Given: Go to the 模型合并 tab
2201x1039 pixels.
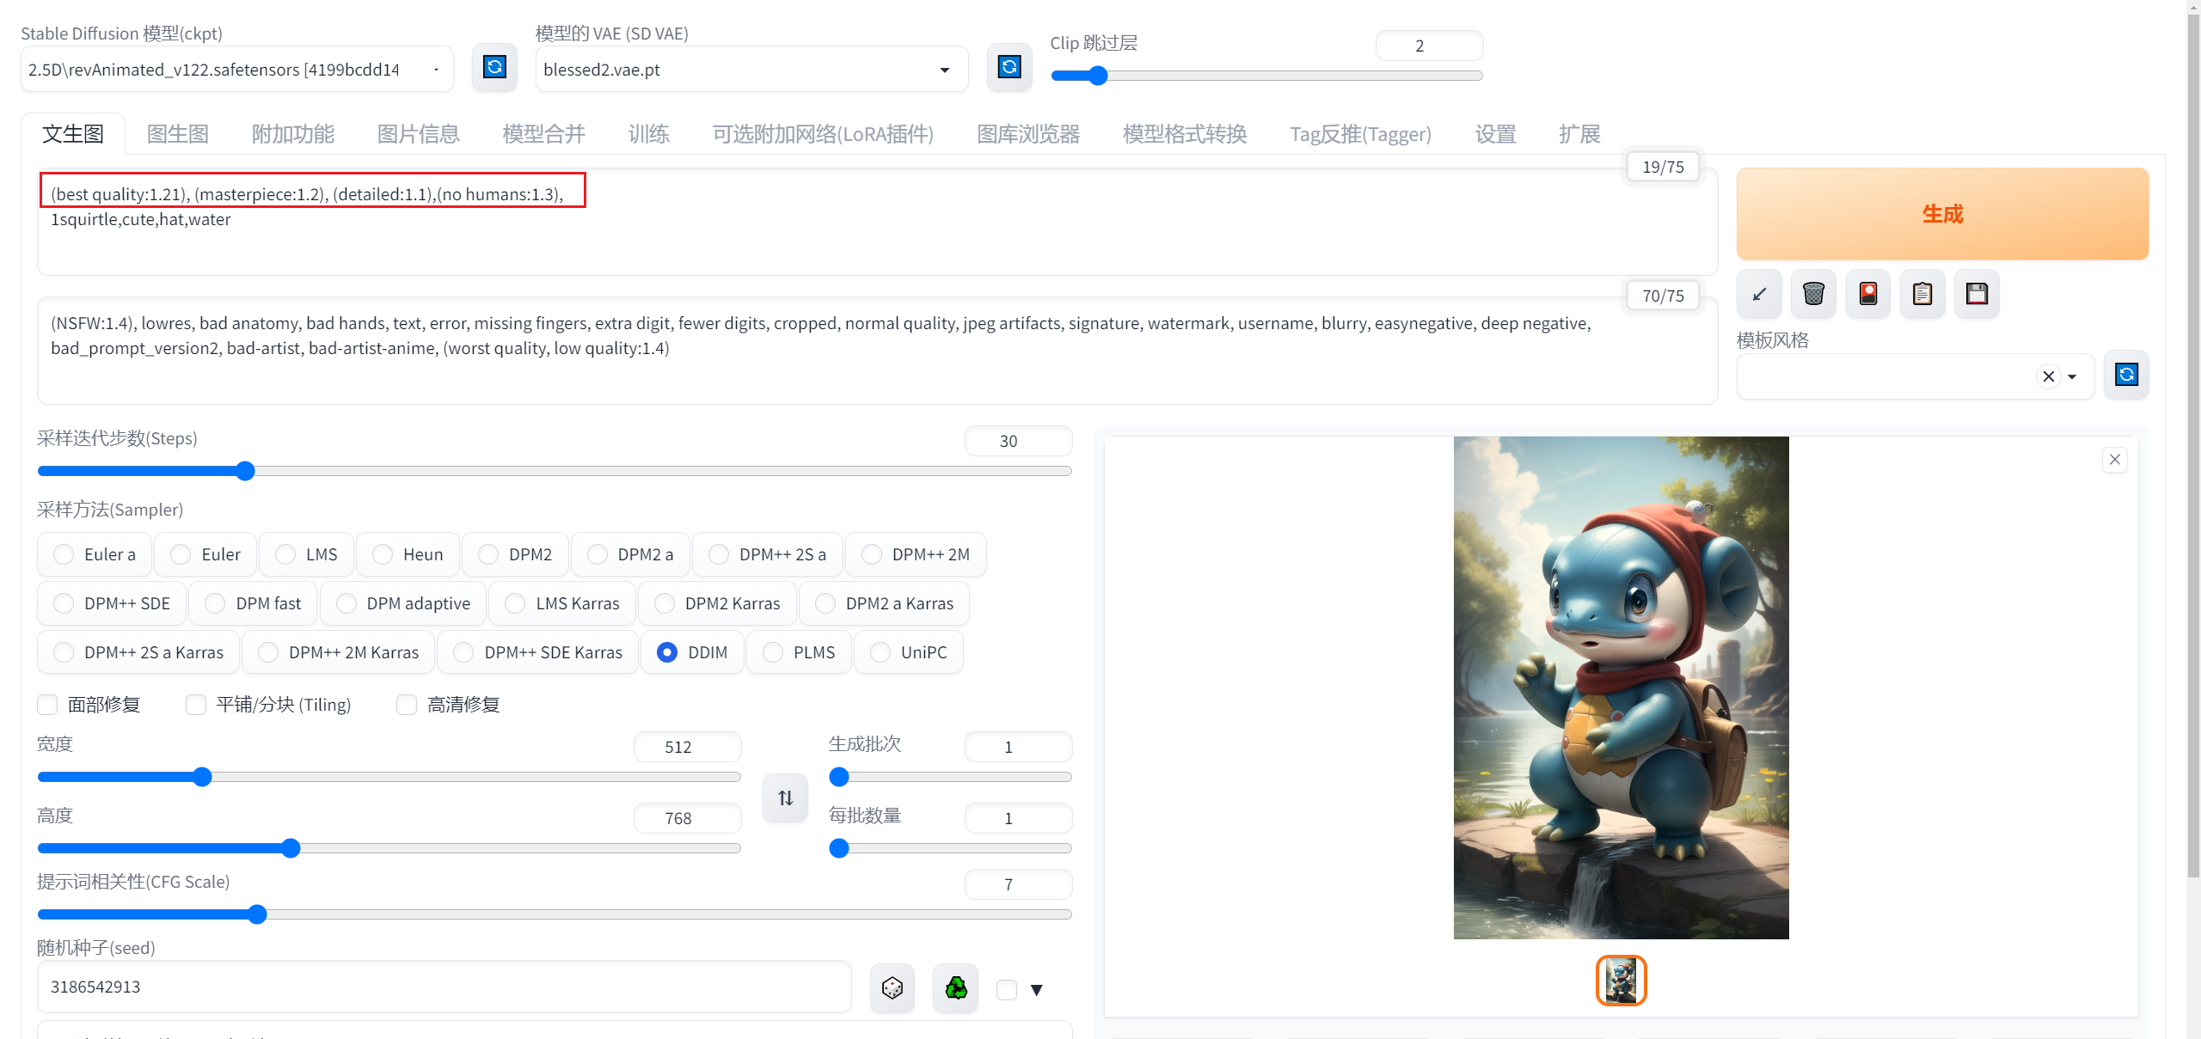Looking at the screenshot, I should click(x=544, y=134).
